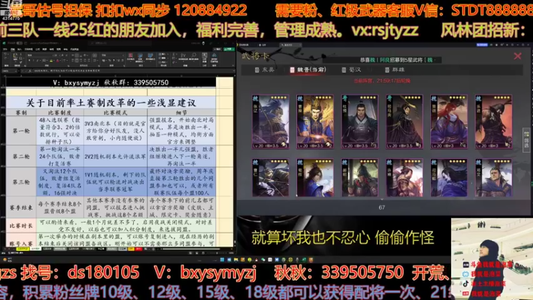Toggle Bold formatting in Excel ribbon
Screen dimensions: 533x300
(x=29, y=61)
